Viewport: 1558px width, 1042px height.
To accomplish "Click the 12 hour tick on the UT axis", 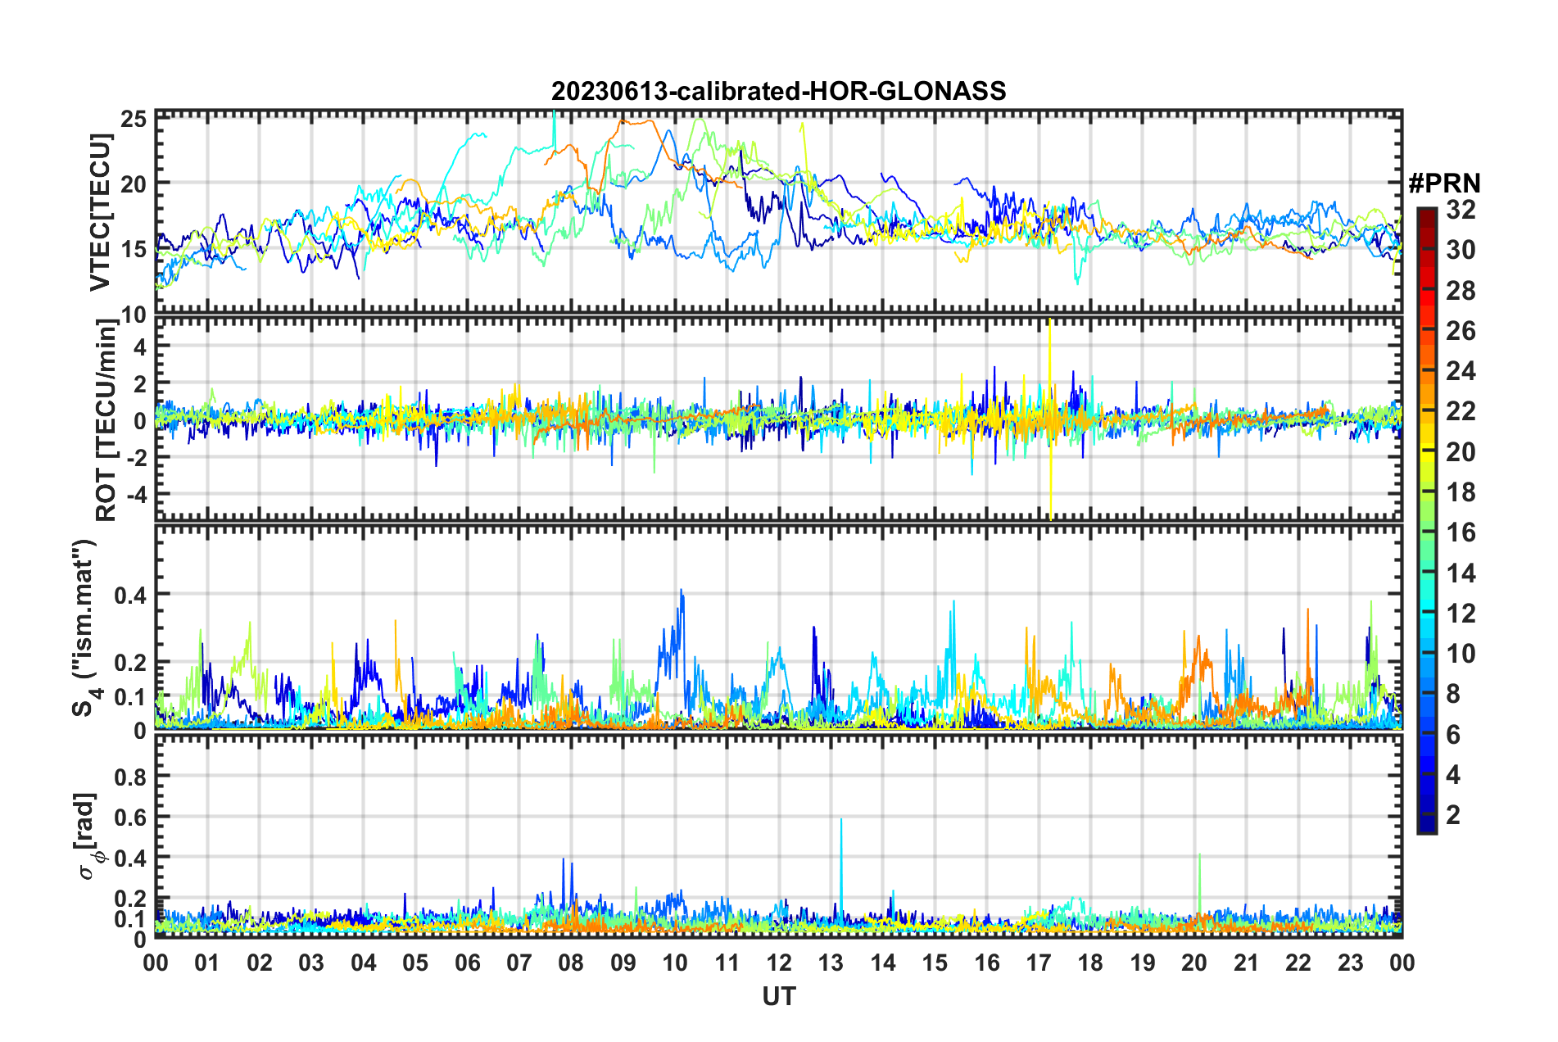I will (778, 963).
